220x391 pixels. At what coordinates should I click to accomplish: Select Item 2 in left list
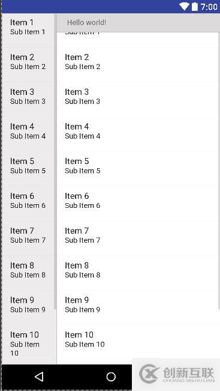pos(29,65)
